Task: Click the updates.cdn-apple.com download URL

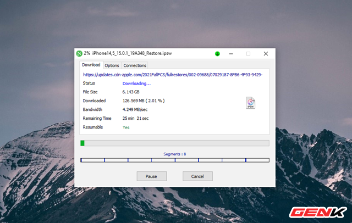Action: [173, 75]
